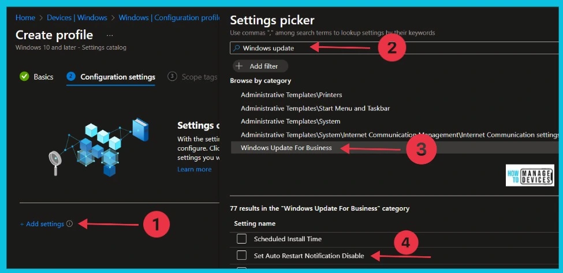Open the Create profile ellipsis menu

[x=110, y=35]
